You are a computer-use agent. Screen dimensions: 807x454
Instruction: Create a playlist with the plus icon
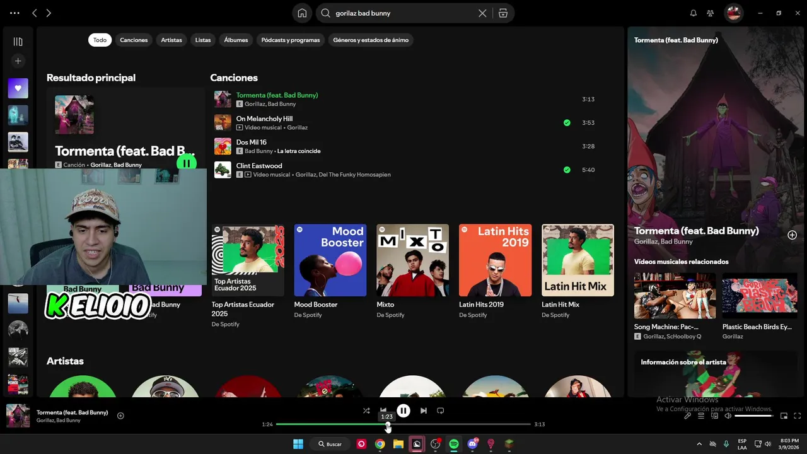point(18,61)
